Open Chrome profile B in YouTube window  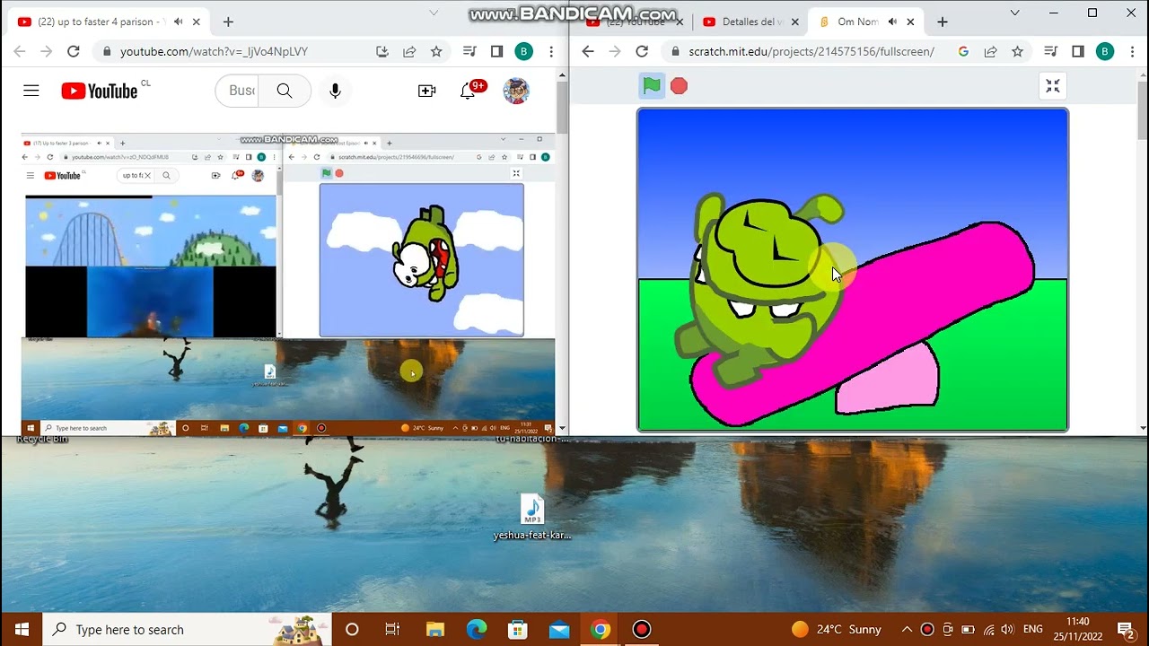[x=524, y=51]
